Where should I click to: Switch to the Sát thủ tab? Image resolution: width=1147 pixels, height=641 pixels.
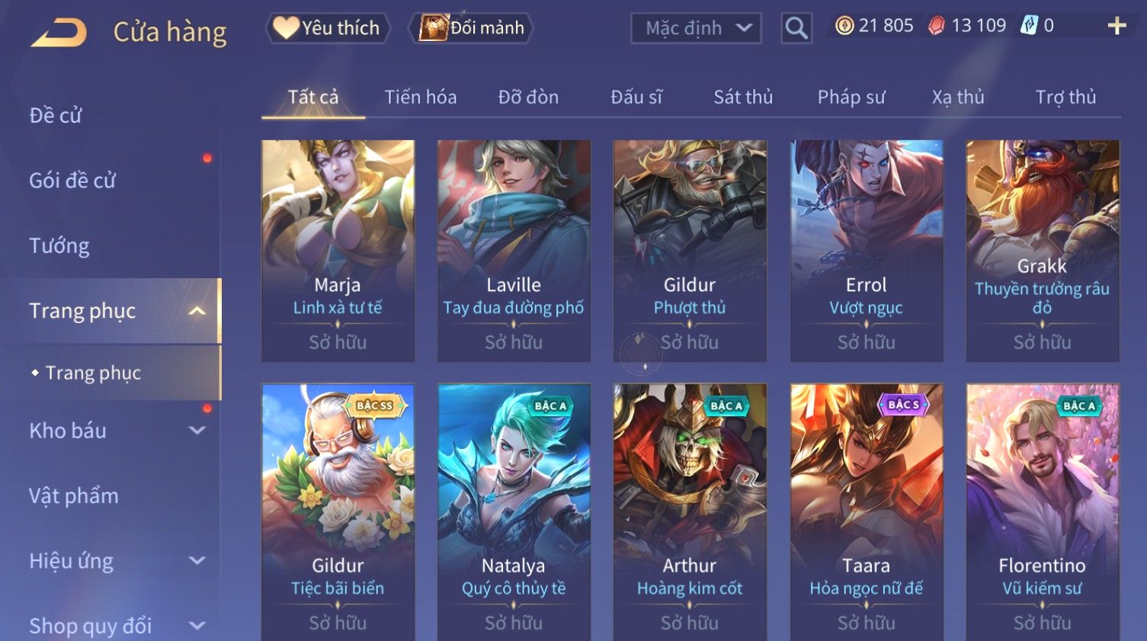[743, 97]
